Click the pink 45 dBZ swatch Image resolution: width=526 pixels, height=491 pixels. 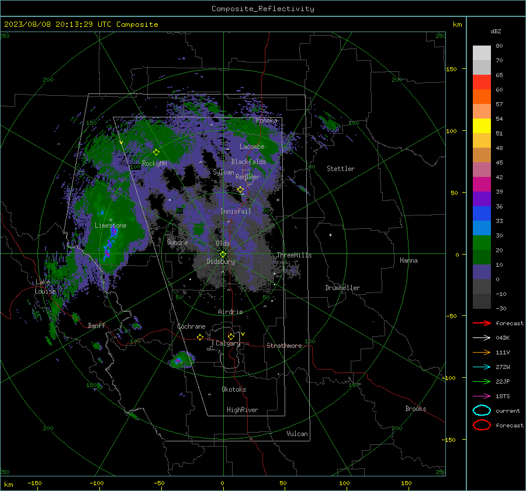(482, 169)
